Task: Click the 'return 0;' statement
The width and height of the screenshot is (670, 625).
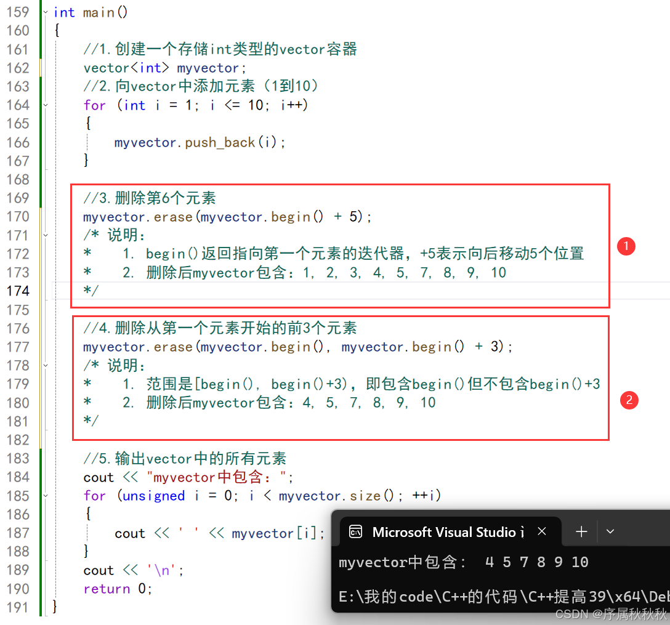Action: coord(118,589)
